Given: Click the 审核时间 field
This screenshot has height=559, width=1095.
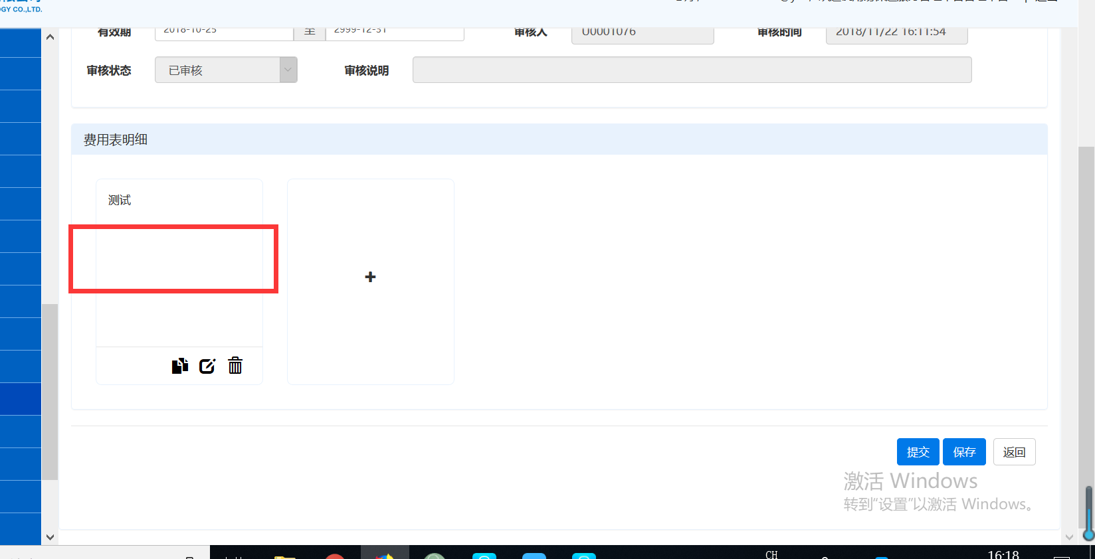Looking at the screenshot, I should coord(896,35).
